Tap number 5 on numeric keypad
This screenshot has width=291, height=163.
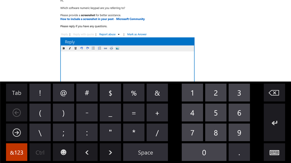(x=216, y=113)
